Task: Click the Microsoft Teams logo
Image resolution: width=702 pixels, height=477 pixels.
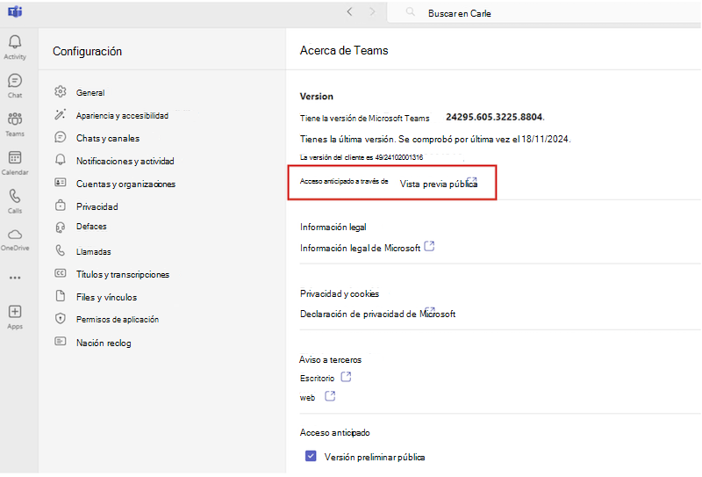Action: tap(15, 12)
